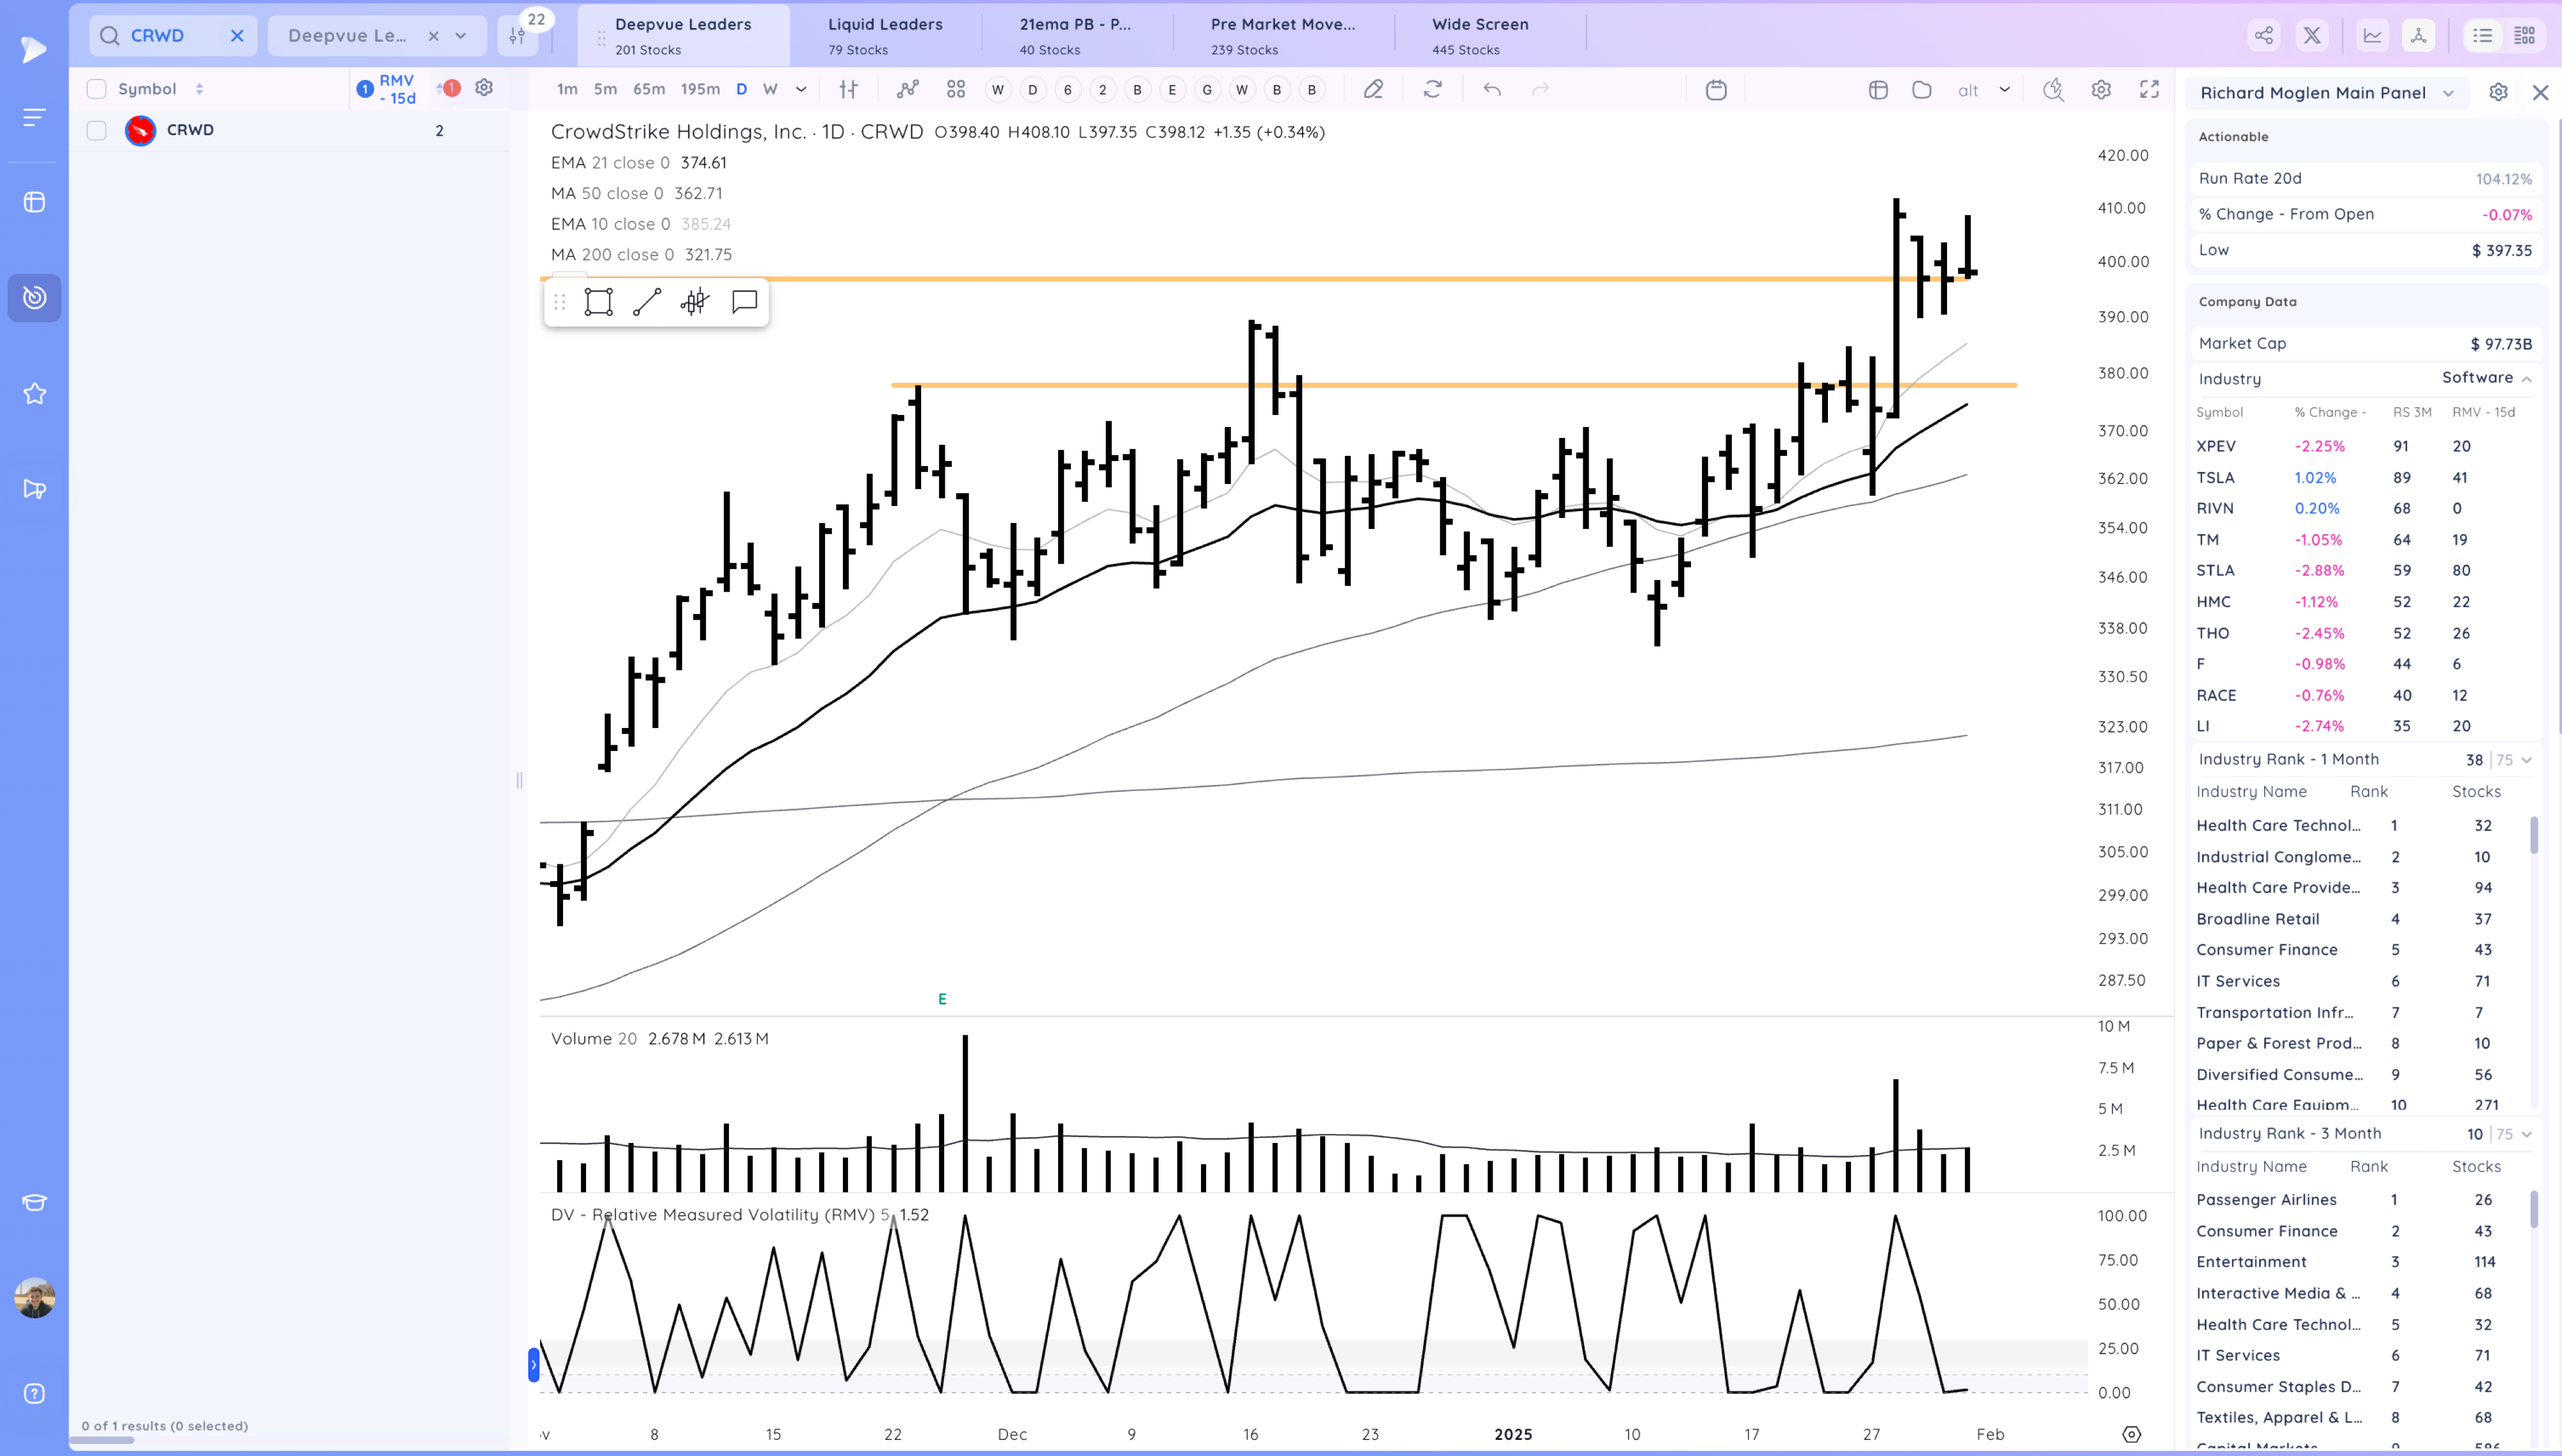This screenshot has width=2562, height=1456.
Task: Open the calendar date picker icon
Action: pos(1716,90)
